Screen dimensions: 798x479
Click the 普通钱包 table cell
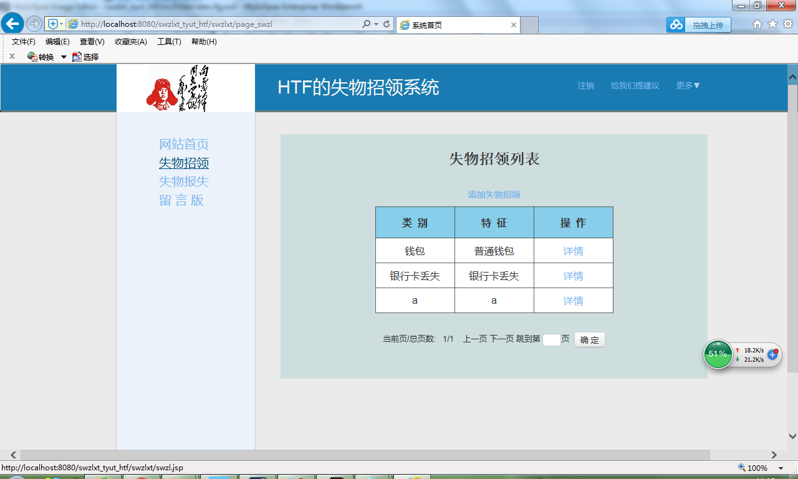(494, 251)
